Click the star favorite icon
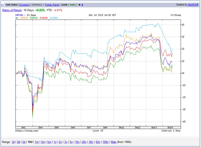Image resolution: width=201 pixels, height=147 pixels. (79, 5)
